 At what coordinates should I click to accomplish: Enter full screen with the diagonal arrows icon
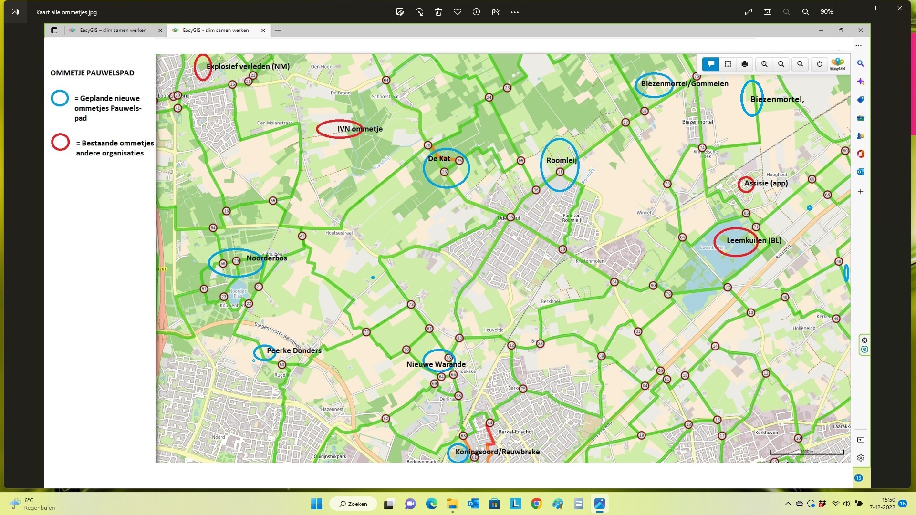pyautogui.click(x=749, y=12)
